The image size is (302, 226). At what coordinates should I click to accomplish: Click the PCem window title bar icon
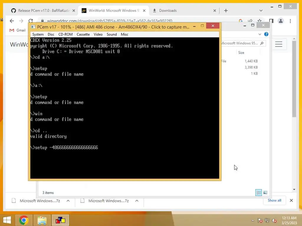coord(33,27)
